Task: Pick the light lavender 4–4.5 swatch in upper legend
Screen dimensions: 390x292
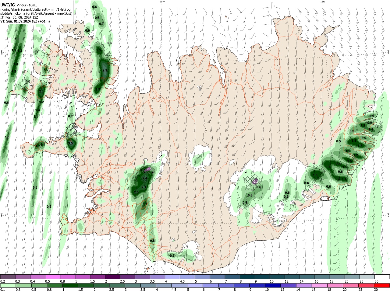Action: [172, 277]
